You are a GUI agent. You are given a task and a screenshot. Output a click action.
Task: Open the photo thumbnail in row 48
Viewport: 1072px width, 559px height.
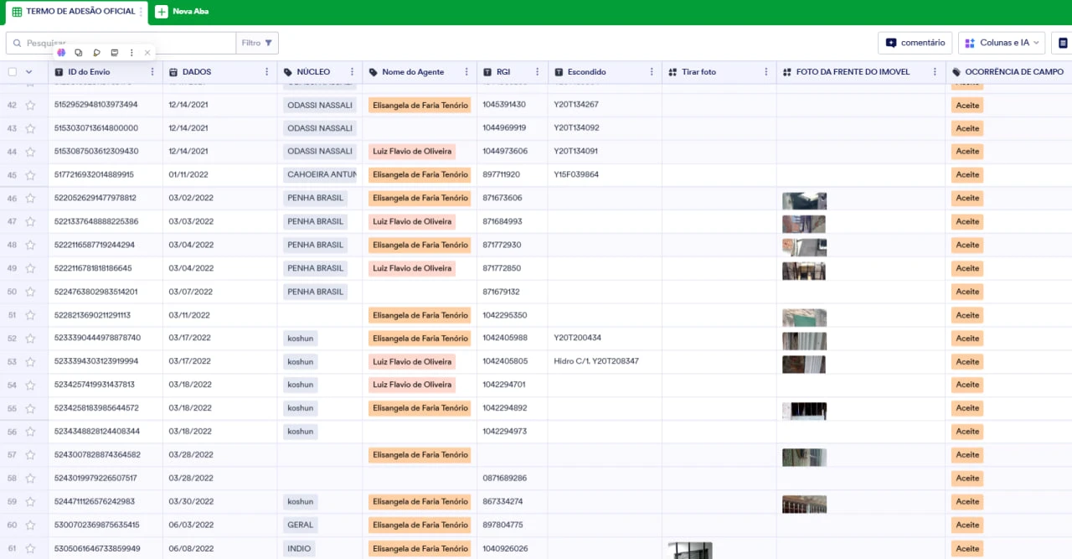(803, 245)
